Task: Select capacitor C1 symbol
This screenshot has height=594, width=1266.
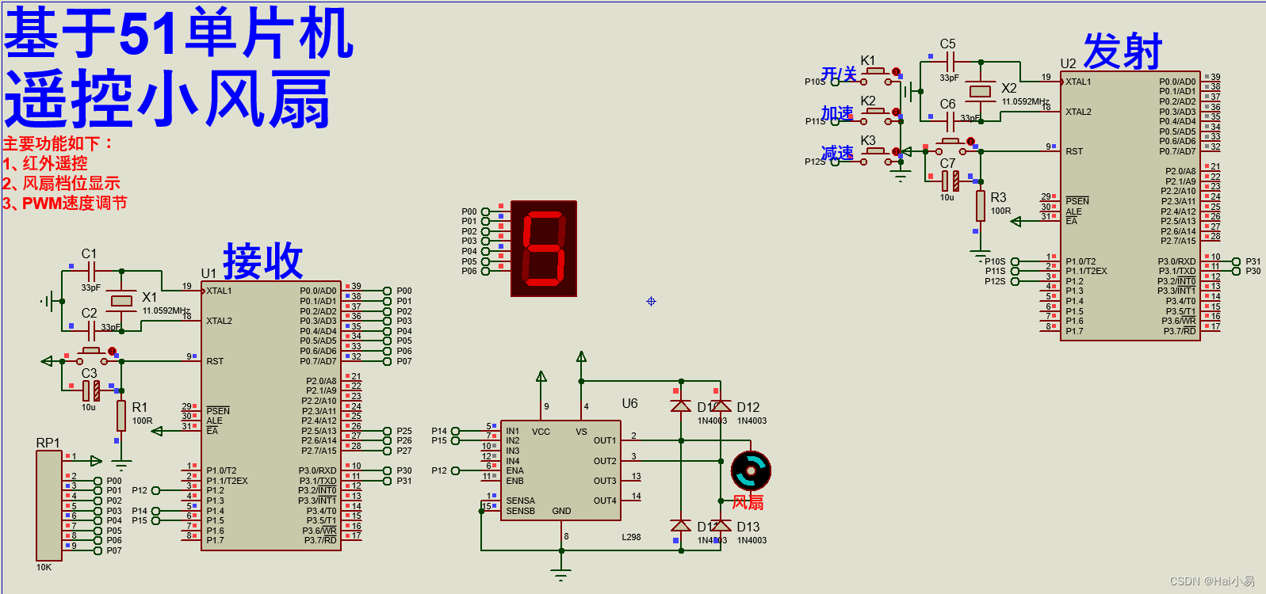Action: pyautogui.click(x=91, y=271)
